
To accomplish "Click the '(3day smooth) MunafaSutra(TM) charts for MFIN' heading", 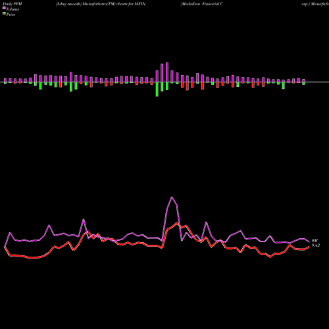I will 101,4.
